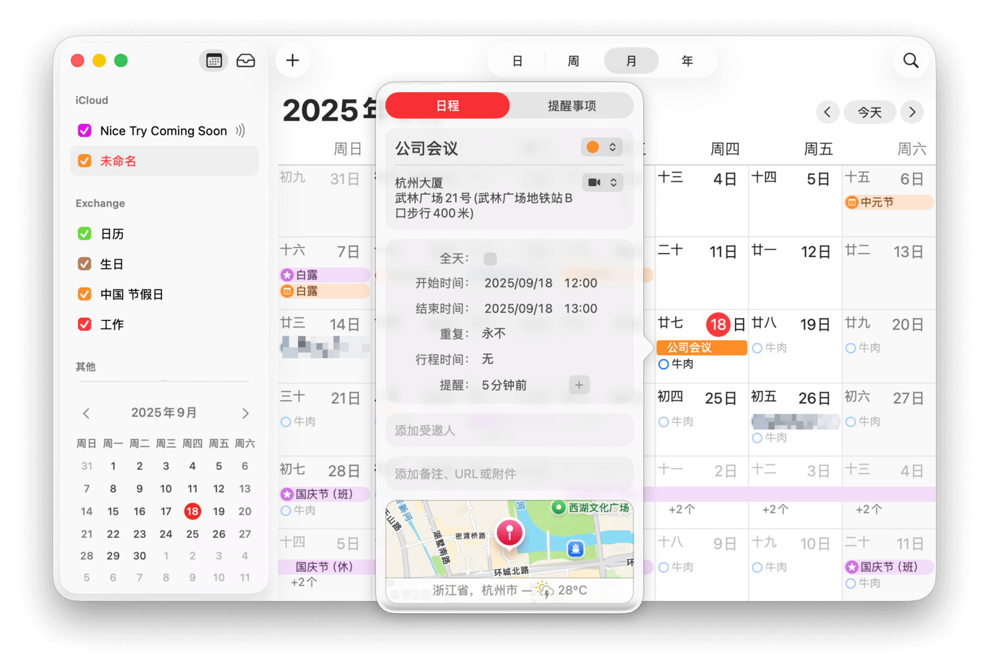Switch to 周 week view

coord(573,61)
